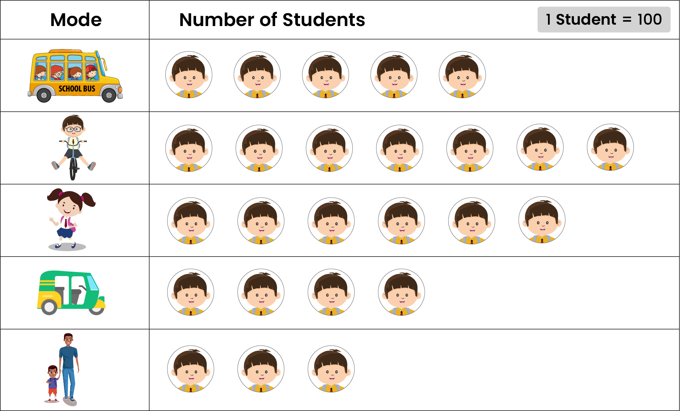The image size is (680, 411).
Task: Click the second student face in rickshaw row
Action: pyautogui.click(x=261, y=292)
